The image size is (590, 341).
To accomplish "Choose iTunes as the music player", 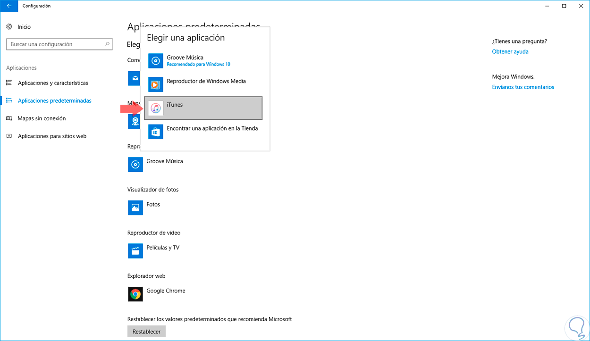I will pos(203,108).
